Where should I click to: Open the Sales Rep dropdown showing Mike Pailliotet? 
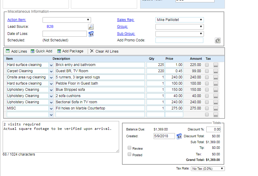click(179, 20)
